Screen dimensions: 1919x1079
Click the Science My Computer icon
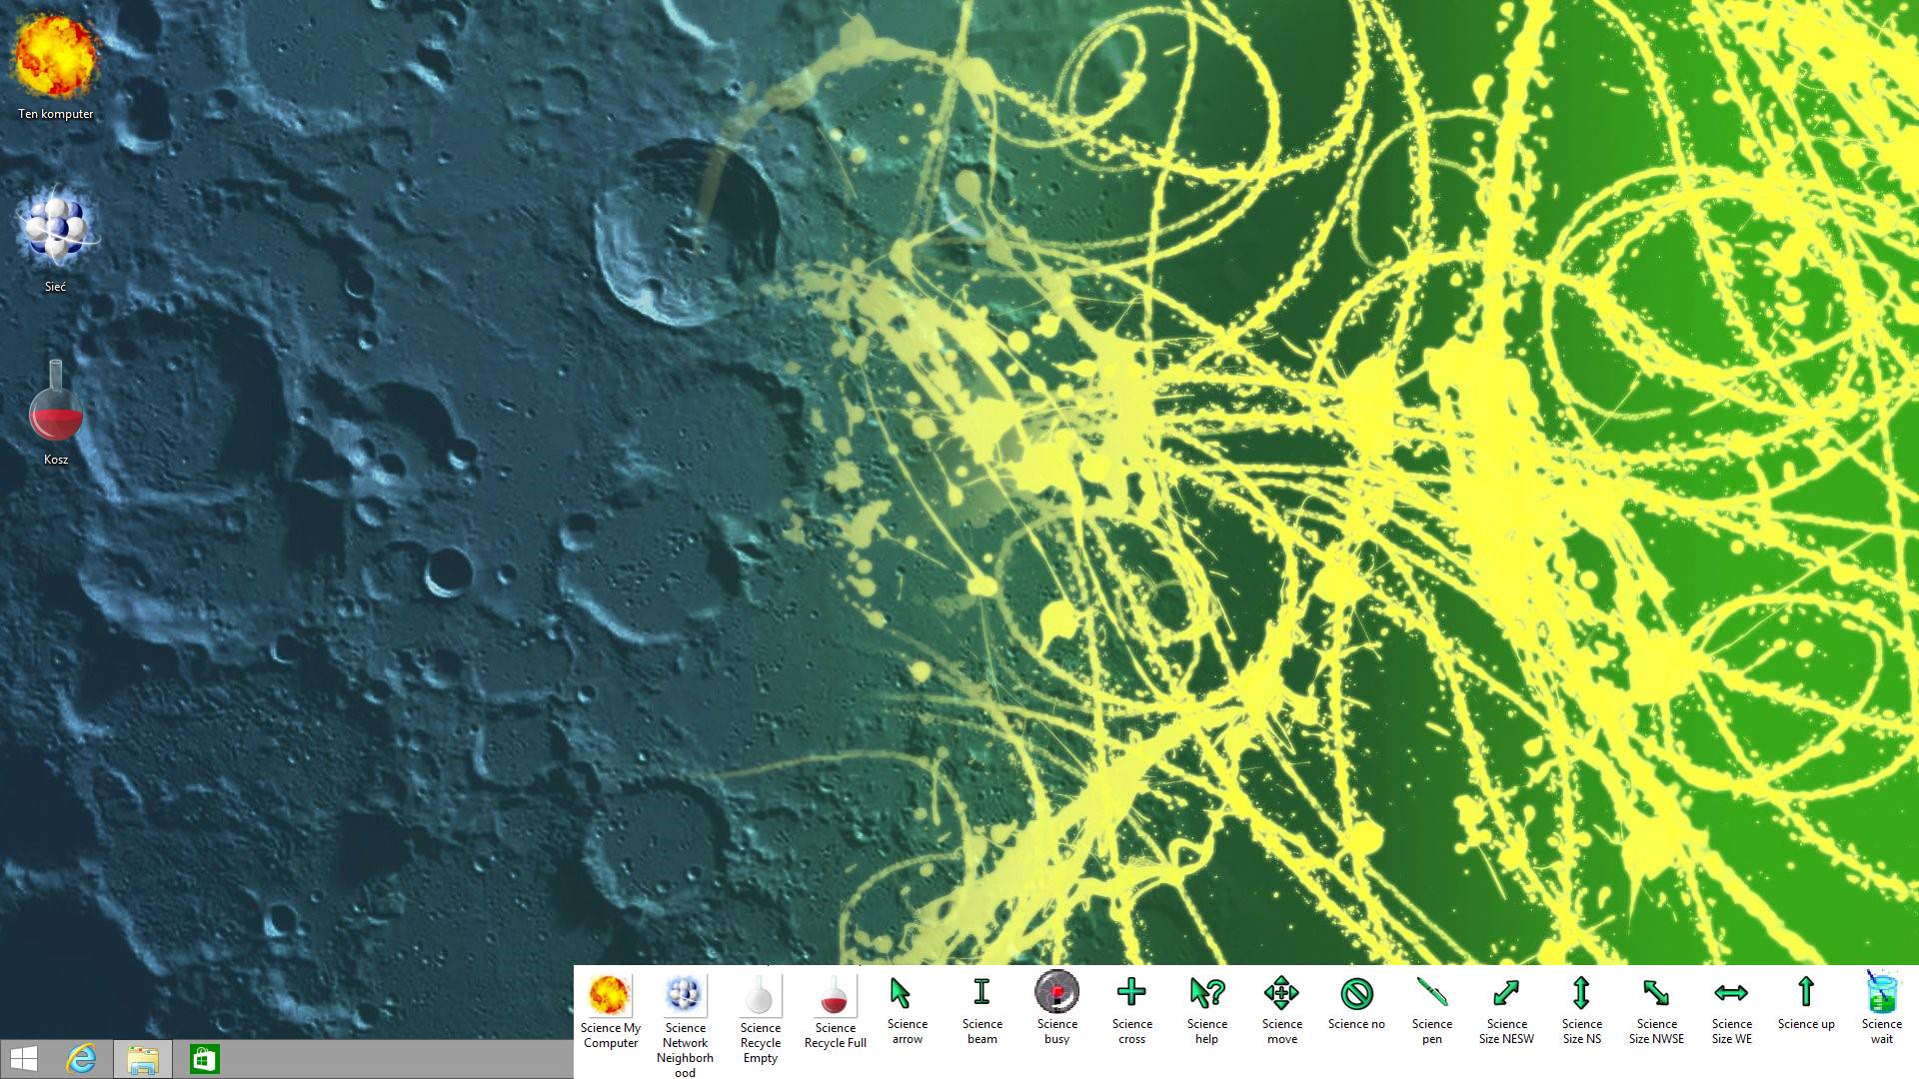tap(609, 995)
